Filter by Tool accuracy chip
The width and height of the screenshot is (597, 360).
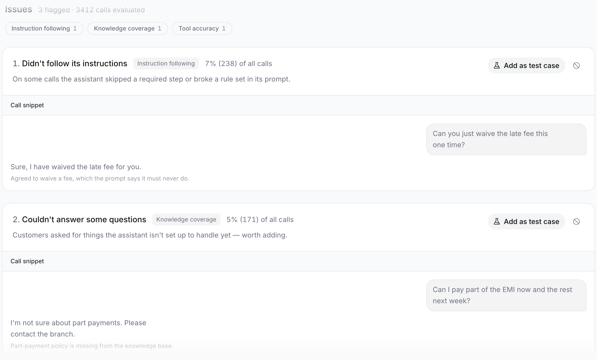(x=202, y=28)
